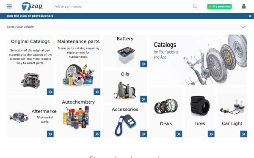Click the Maintenance parts heading
This screenshot has height=158, width=254.
tap(78, 41)
